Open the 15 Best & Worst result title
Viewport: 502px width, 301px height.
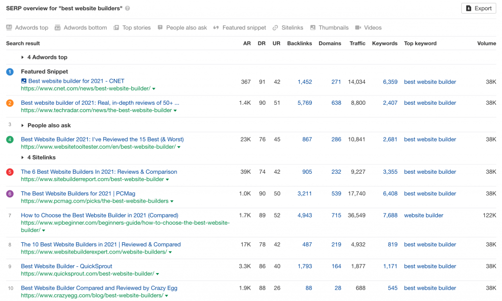coord(102,139)
